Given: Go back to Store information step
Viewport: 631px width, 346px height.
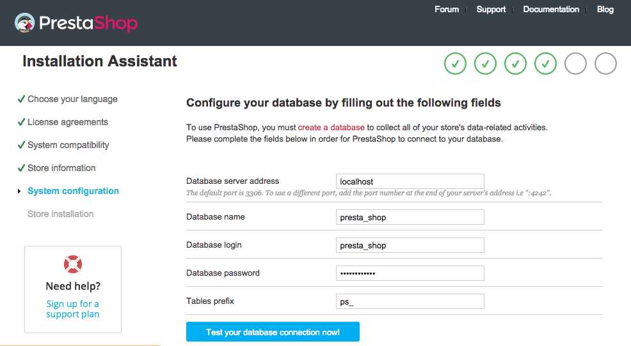Looking at the screenshot, I should [61, 168].
